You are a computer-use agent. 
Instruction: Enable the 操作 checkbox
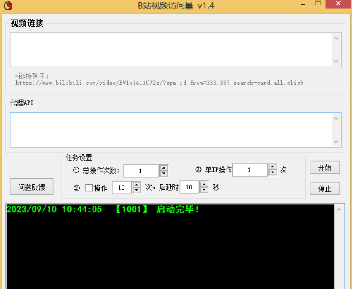pos(89,188)
